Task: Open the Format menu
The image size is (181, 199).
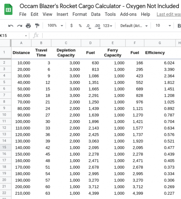Action: [80, 14]
